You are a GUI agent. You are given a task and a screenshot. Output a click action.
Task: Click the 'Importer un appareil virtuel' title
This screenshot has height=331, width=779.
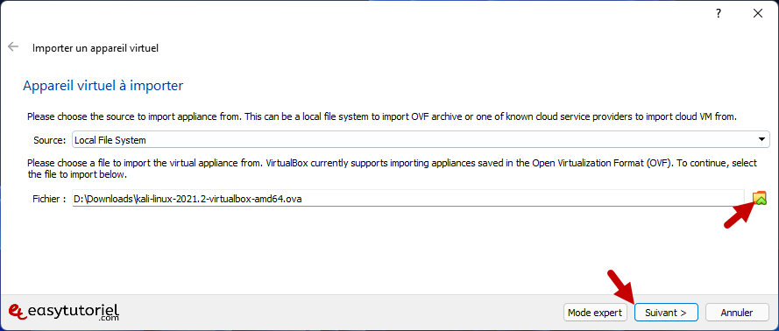pos(96,48)
